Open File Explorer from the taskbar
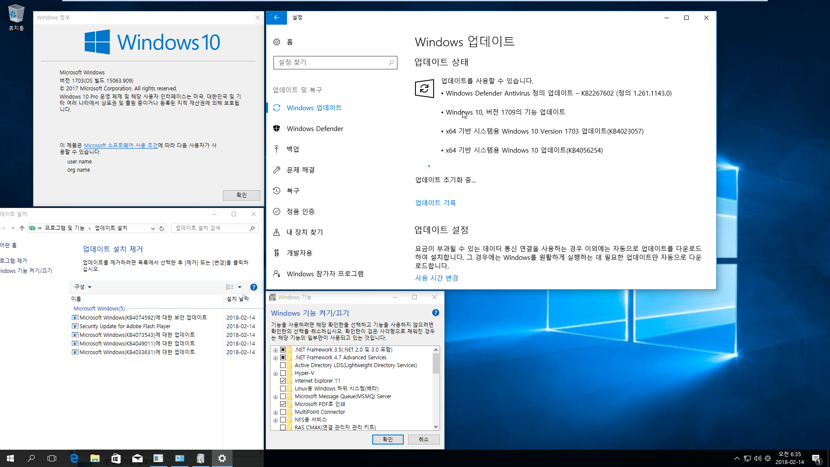This screenshot has height=467, width=830. click(x=95, y=458)
